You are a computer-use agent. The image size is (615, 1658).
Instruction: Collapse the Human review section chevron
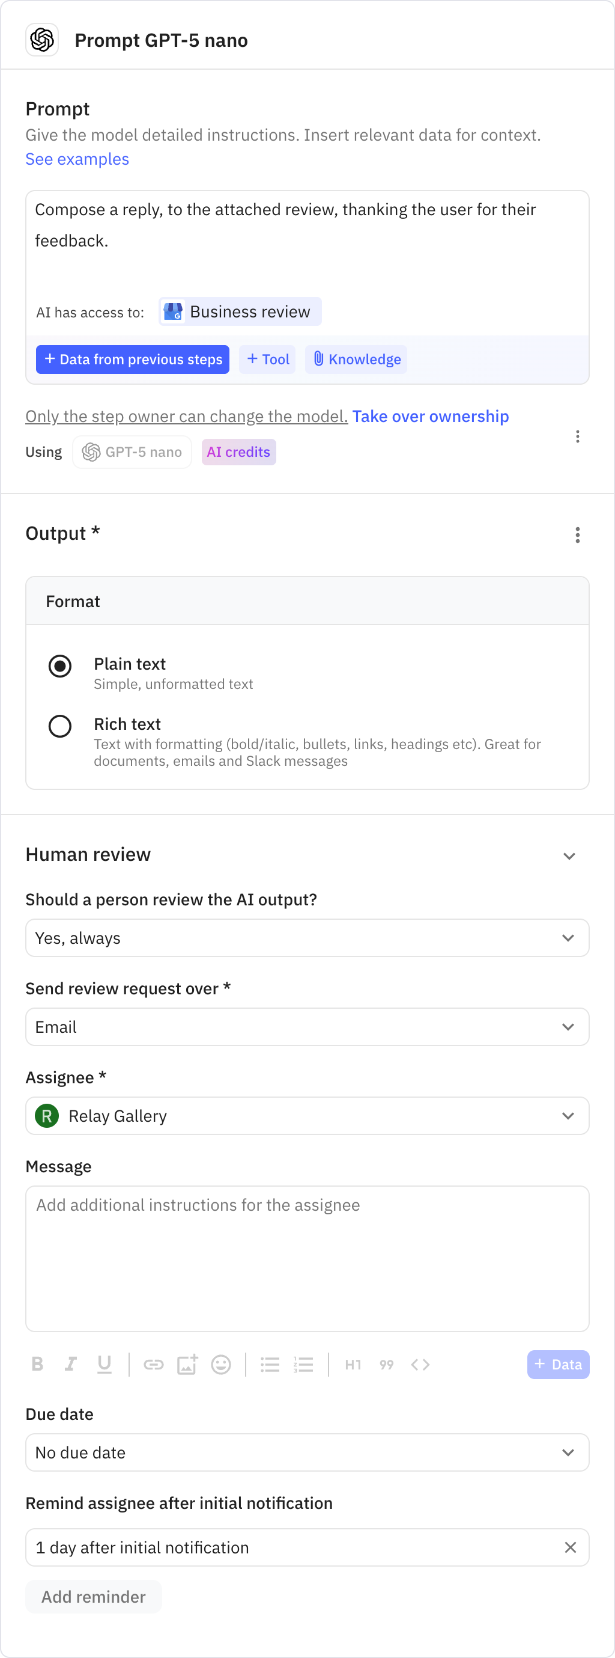569,855
